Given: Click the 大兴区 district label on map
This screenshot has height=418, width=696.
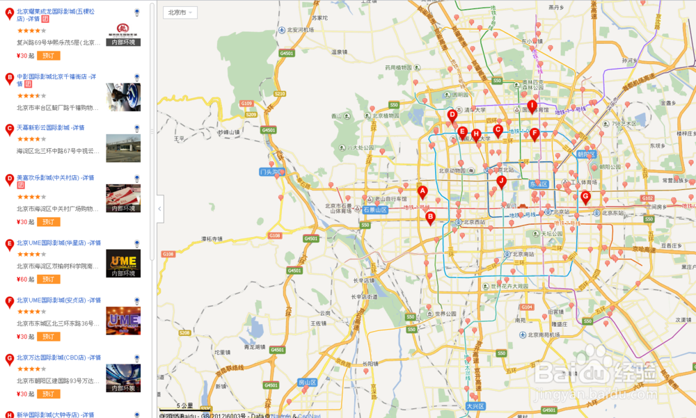Looking at the screenshot, I should pyautogui.click(x=475, y=406).
